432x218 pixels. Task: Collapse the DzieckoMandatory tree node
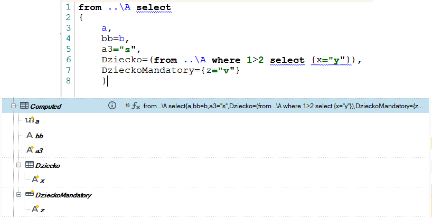pyautogui.click(x=18, y=195)
